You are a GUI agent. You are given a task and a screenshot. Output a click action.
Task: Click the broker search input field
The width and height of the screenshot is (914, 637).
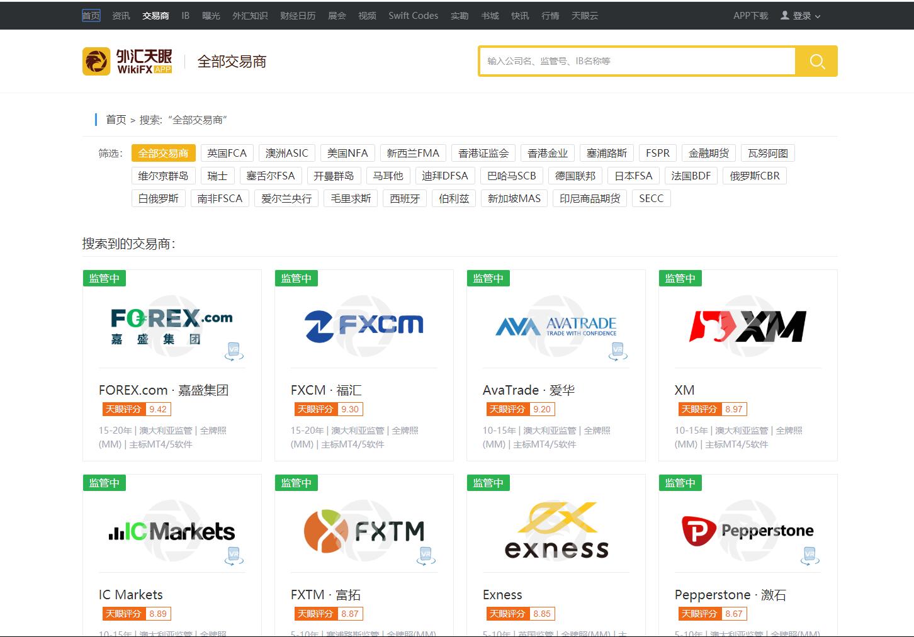637,61
